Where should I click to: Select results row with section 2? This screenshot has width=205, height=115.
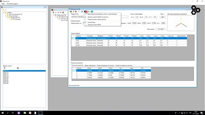pos(111,75)
